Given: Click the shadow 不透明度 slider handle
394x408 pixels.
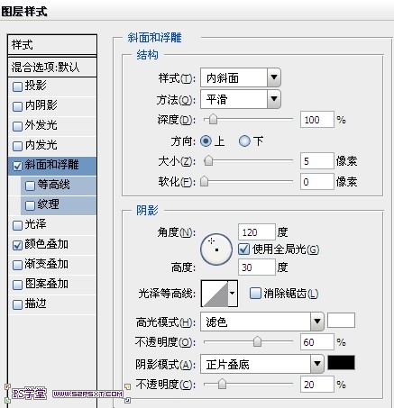Looking at the screenshot, I should pyautogui.click(x=222, y=384).
